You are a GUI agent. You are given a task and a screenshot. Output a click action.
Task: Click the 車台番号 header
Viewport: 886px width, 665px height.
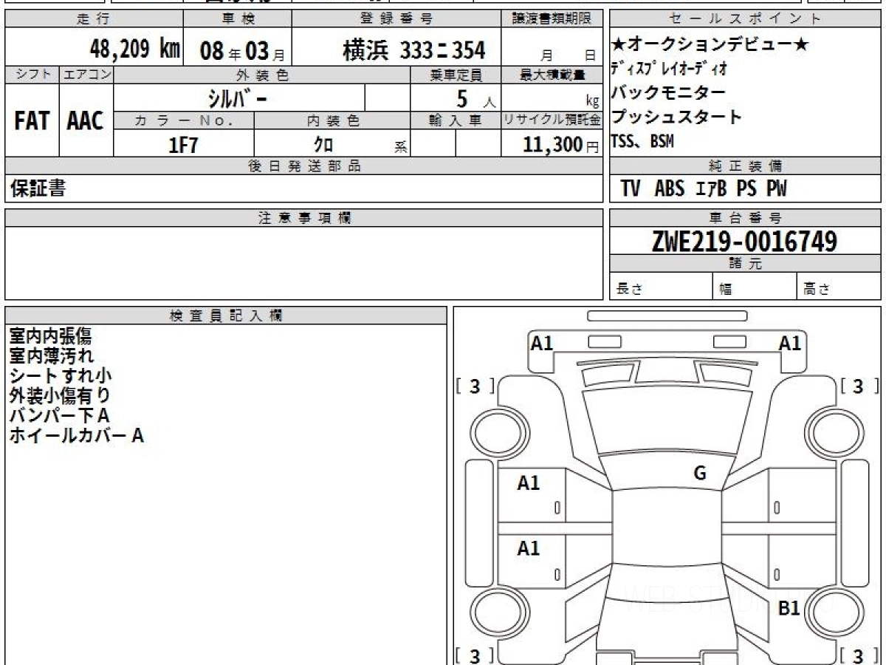tap(746, 218)
